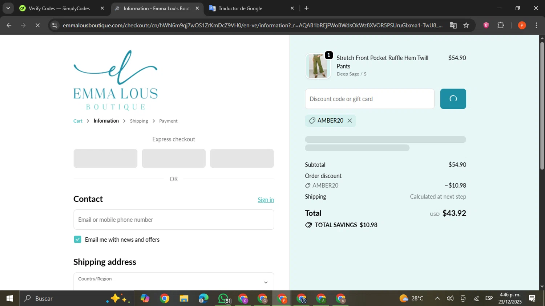Open the purple shield extension icon
Image resolution: width=545 pixels, height=306 pixels.
click(486, 25)
